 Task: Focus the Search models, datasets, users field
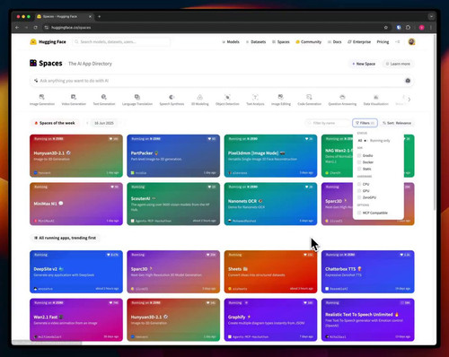point(121,42)
